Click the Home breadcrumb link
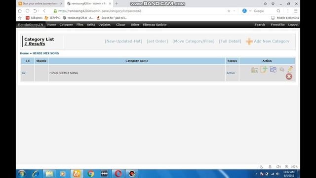 point(24,53)
